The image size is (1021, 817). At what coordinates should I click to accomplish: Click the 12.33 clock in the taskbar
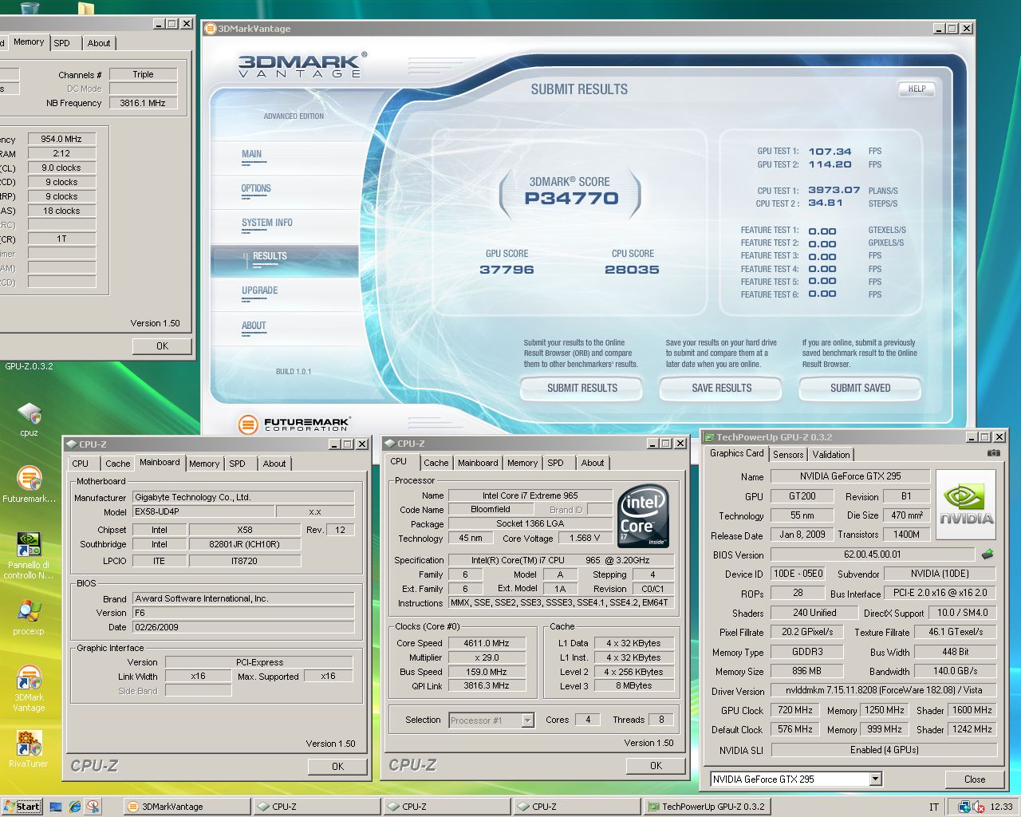coord(1001,807)
